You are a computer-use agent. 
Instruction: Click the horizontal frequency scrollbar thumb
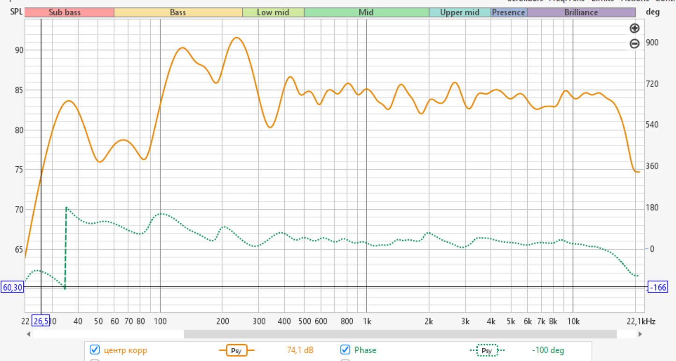[x=400, y=334]
